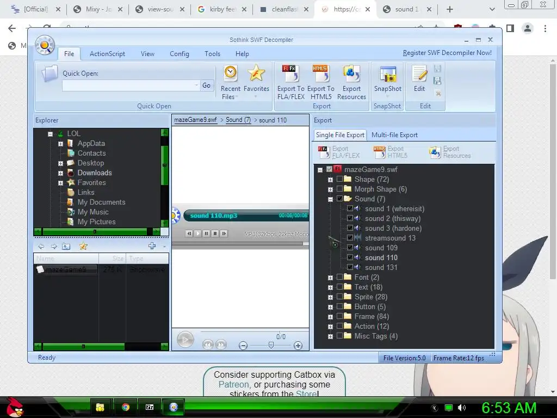The height and width of the screenshot is (418, 557).
Task: Go back with explorer left arrow
Action: [x=41, y=247]
